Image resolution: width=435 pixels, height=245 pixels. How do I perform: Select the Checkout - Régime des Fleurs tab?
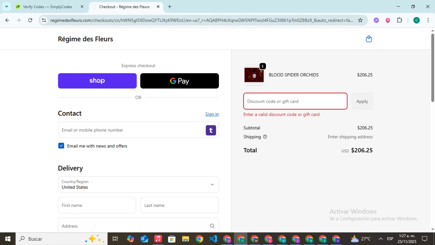[124, 7]
